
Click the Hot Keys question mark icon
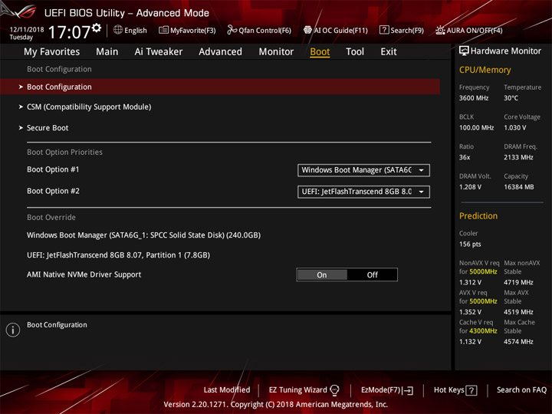[471, 390]
